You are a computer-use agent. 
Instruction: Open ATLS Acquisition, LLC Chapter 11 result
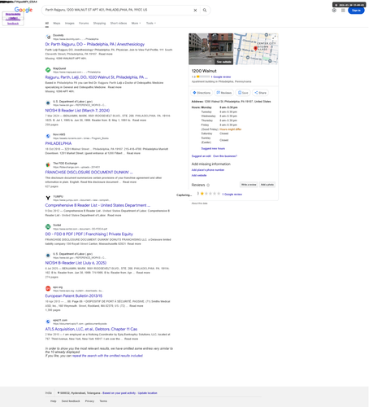[x=91, y=329]
